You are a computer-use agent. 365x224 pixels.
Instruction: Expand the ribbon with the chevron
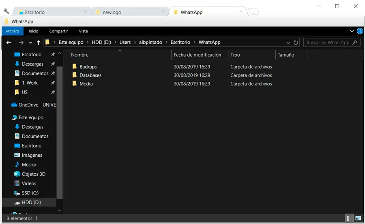coord(352,31)
